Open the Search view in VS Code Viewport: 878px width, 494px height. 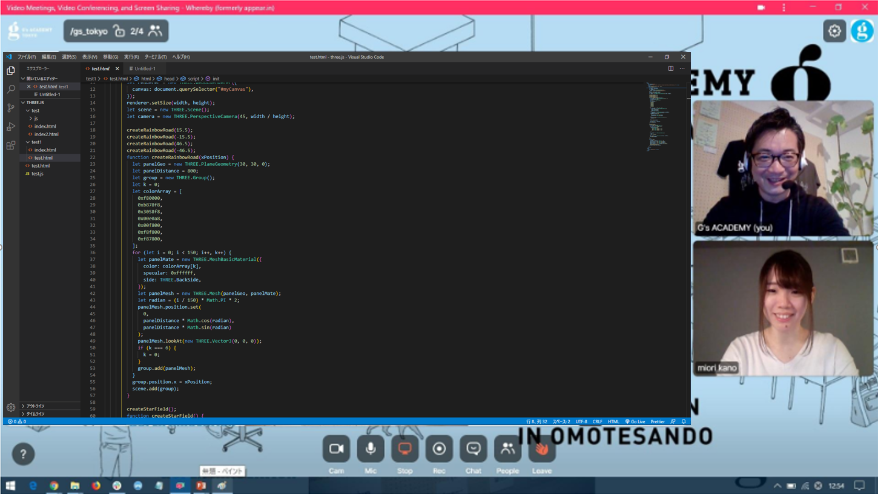11,90
